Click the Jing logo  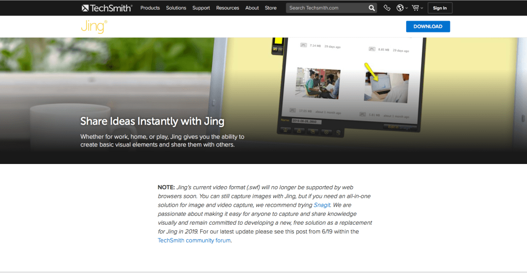94,26
